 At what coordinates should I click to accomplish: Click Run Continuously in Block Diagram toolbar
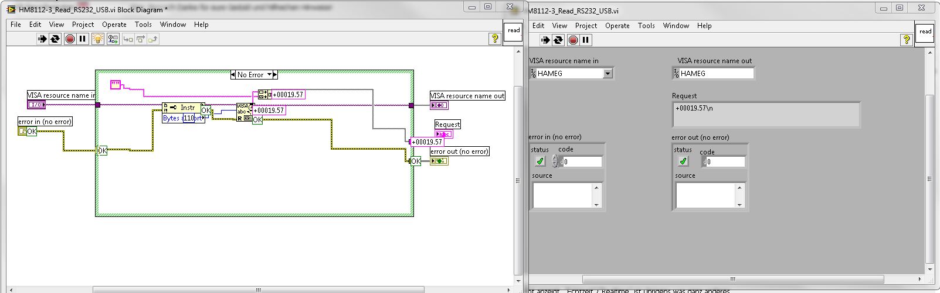(55, 39)
